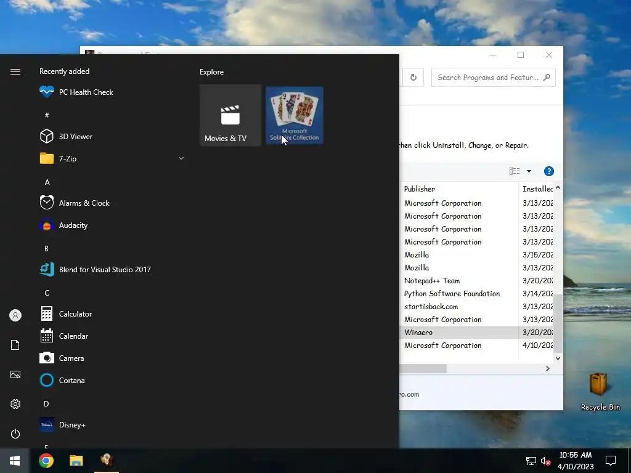
Task: Click the muted volume tray icon
Action: point(546,461)
